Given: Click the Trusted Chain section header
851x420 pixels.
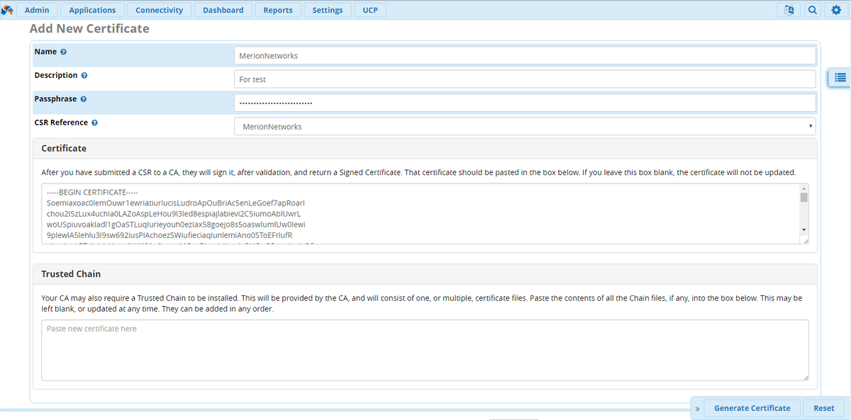Looking at the screenshot, I should [425, 274].
